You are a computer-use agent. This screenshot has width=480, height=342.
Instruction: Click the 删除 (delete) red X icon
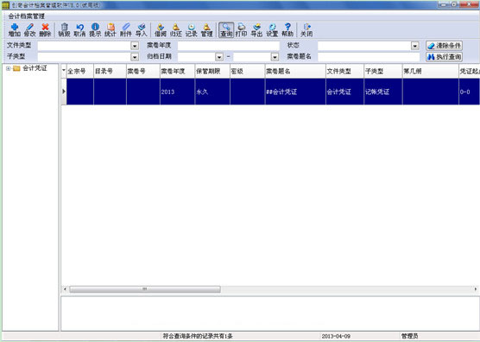point(45,30)
